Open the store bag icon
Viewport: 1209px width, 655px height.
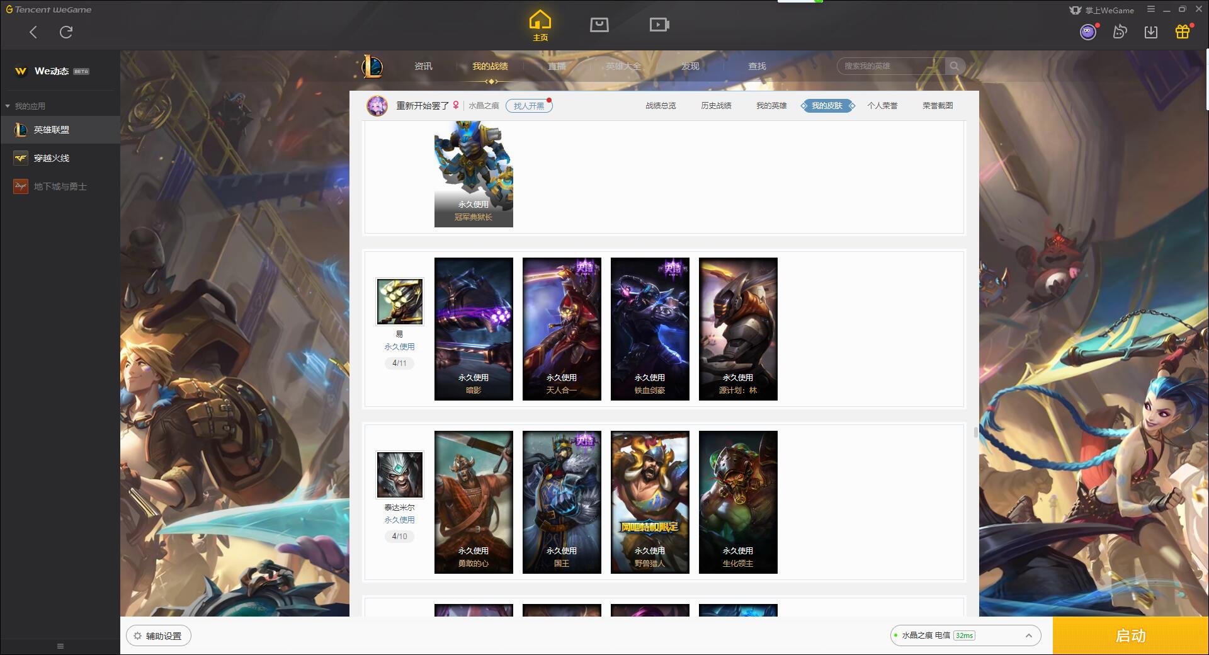[x=599, y=25]
